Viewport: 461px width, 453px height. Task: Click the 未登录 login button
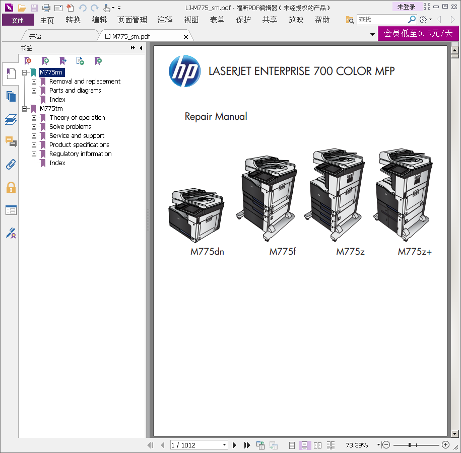[406, 7]
